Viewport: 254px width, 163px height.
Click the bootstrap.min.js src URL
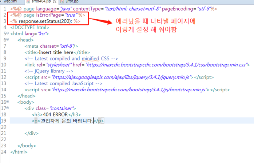coord(130,90)
